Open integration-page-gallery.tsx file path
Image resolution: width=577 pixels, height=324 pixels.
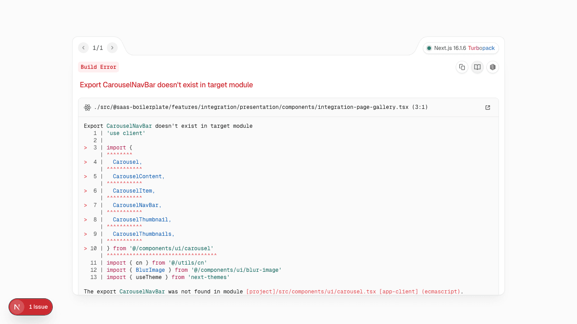[261, 108]
